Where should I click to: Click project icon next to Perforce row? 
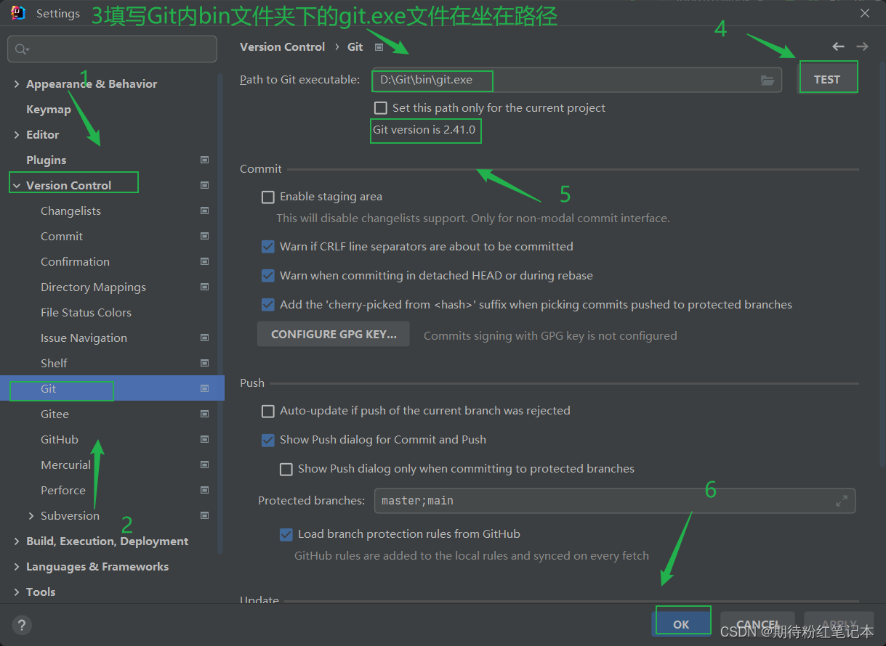coord(204,490)
